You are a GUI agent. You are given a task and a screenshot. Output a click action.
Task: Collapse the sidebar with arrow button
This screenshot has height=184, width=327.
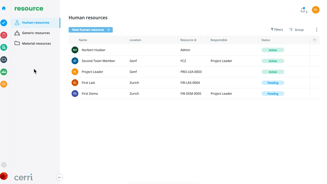pos(60,177)
